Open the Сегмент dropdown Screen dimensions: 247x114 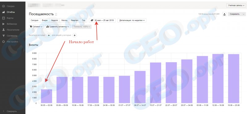36,27
